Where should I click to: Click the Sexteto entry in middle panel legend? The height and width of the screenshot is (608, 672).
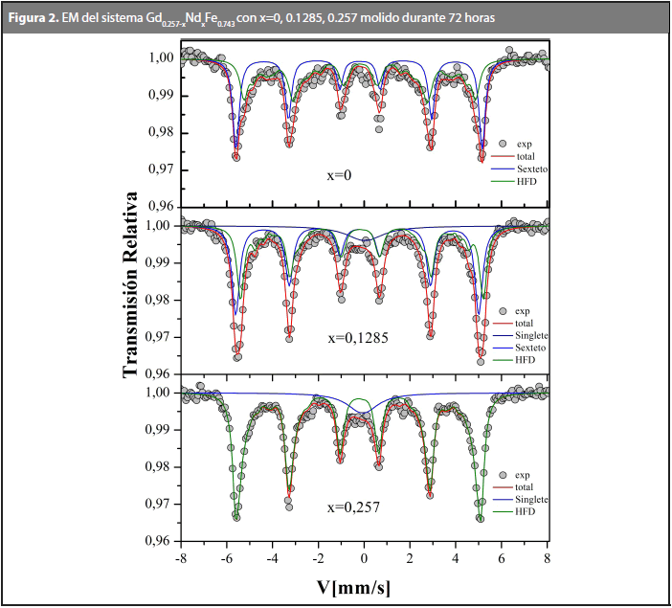[528, 348]
